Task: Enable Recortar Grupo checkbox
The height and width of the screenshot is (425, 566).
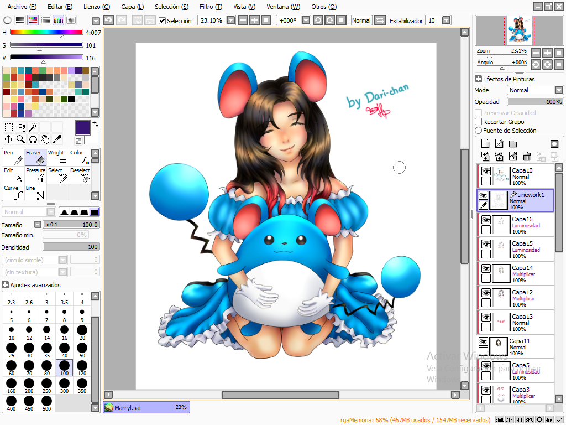Action: click(478, 122)
